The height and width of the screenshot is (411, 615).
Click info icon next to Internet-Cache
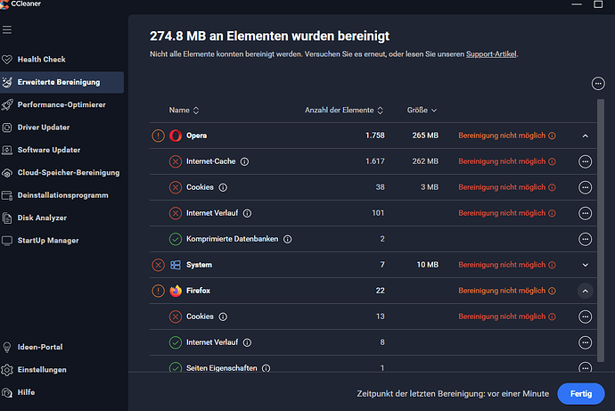[244, 161]
